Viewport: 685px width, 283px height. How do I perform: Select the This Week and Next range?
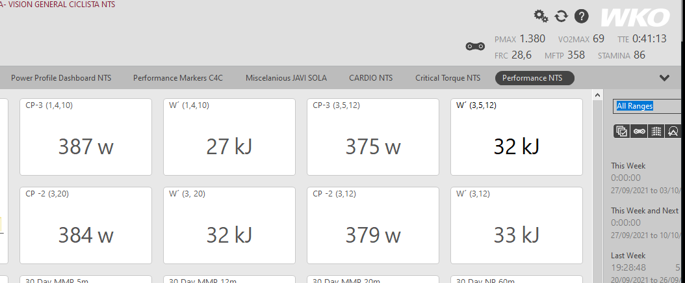[x=644, y=210]
